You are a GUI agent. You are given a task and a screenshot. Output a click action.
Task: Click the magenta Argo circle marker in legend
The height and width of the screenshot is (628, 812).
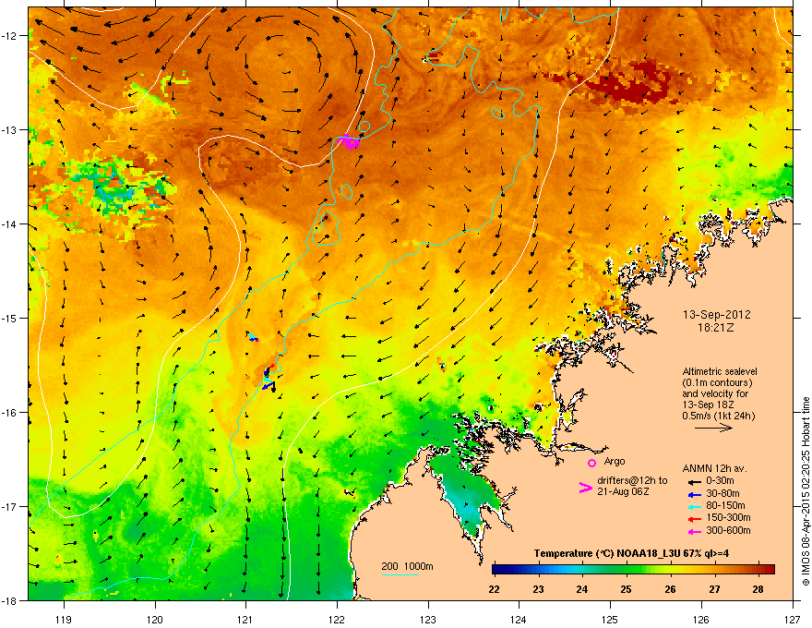tap(591, 463)
